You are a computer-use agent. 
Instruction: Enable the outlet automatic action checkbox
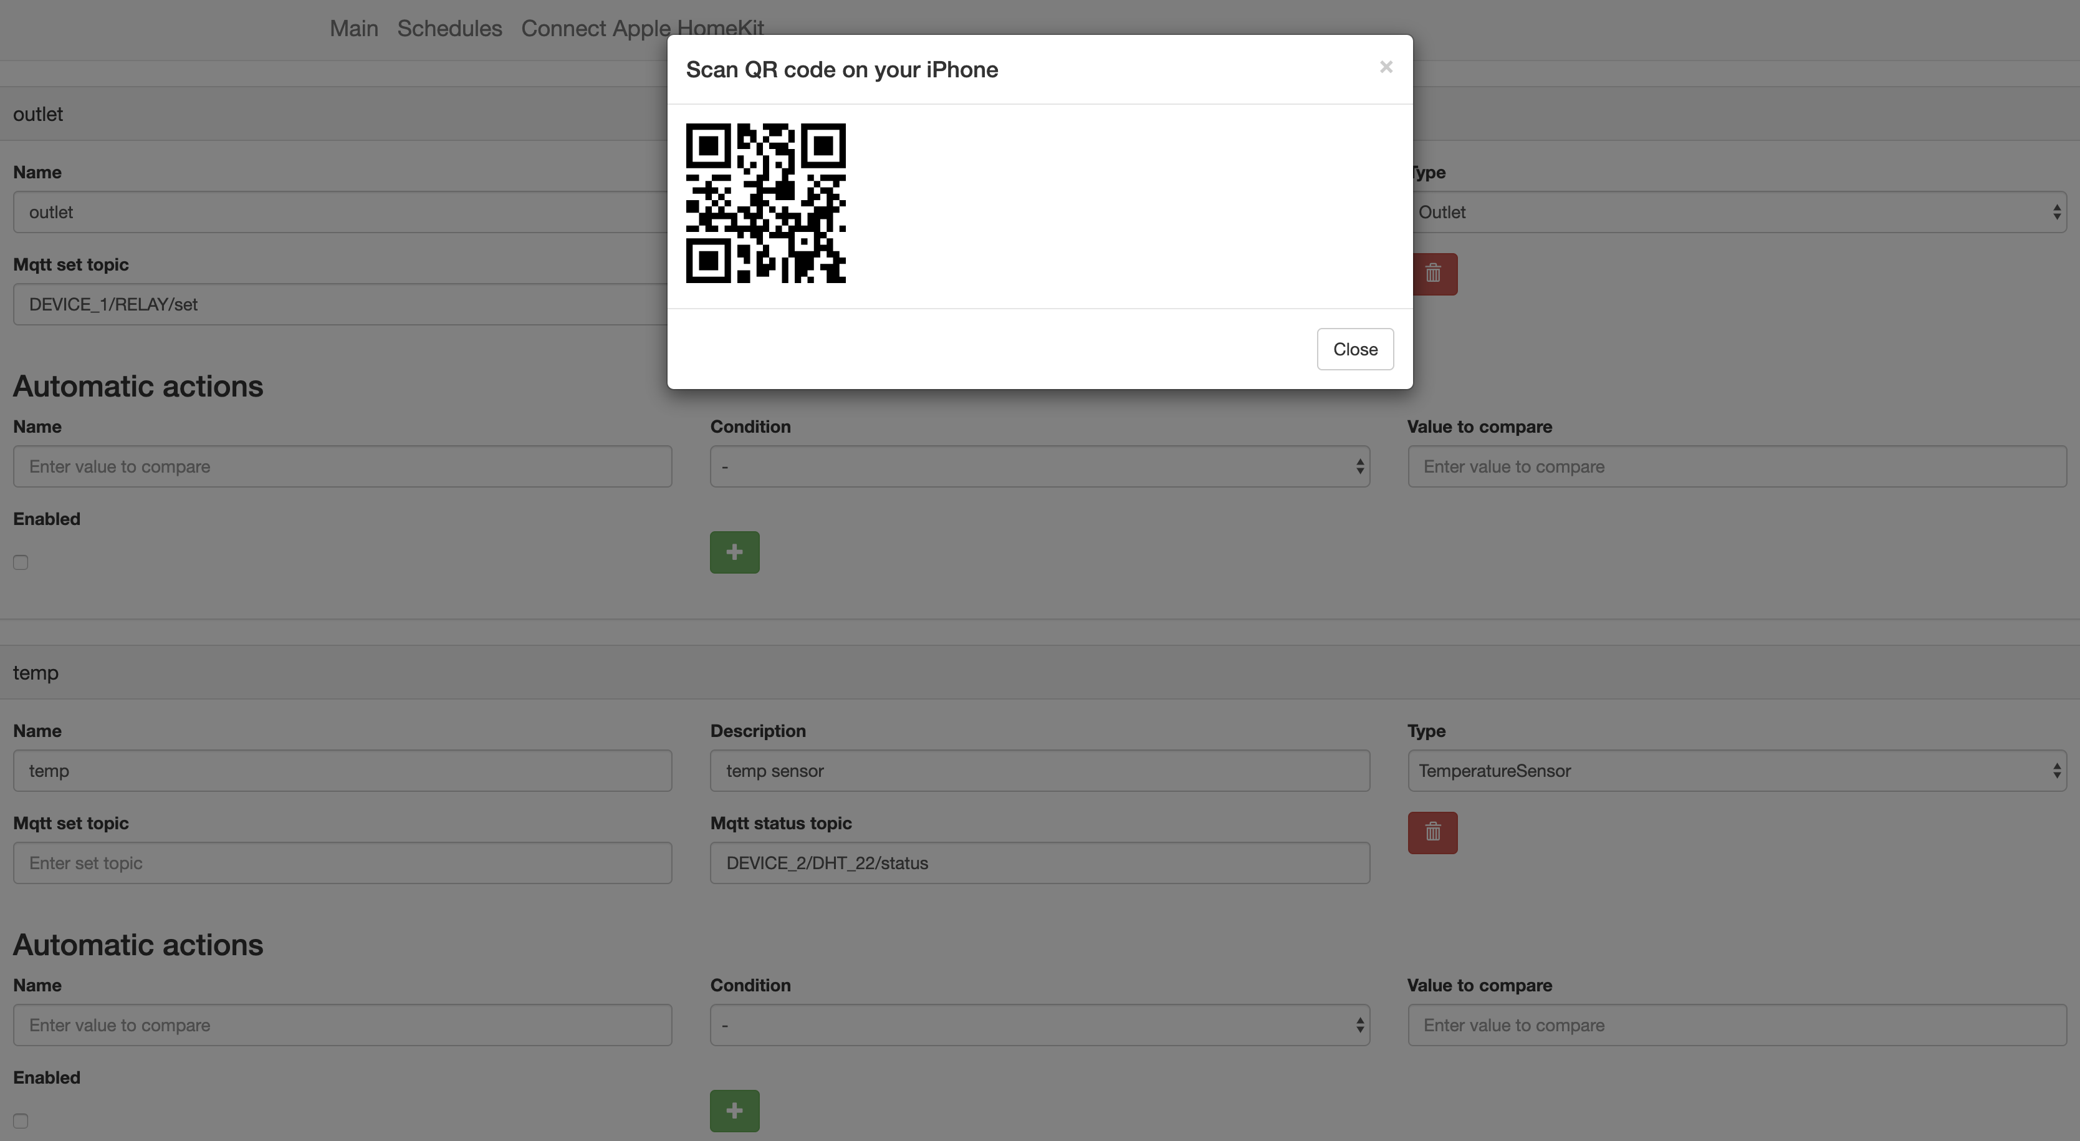(x=21, y=563)
